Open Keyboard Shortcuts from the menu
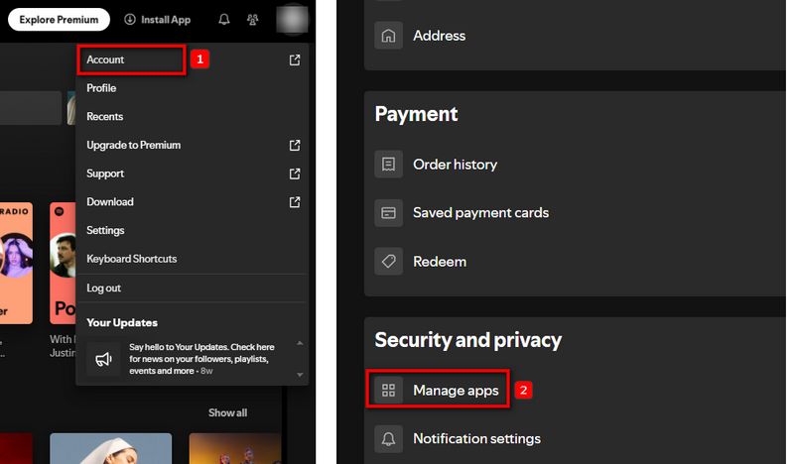794x464 pixels. click(192, 259)
